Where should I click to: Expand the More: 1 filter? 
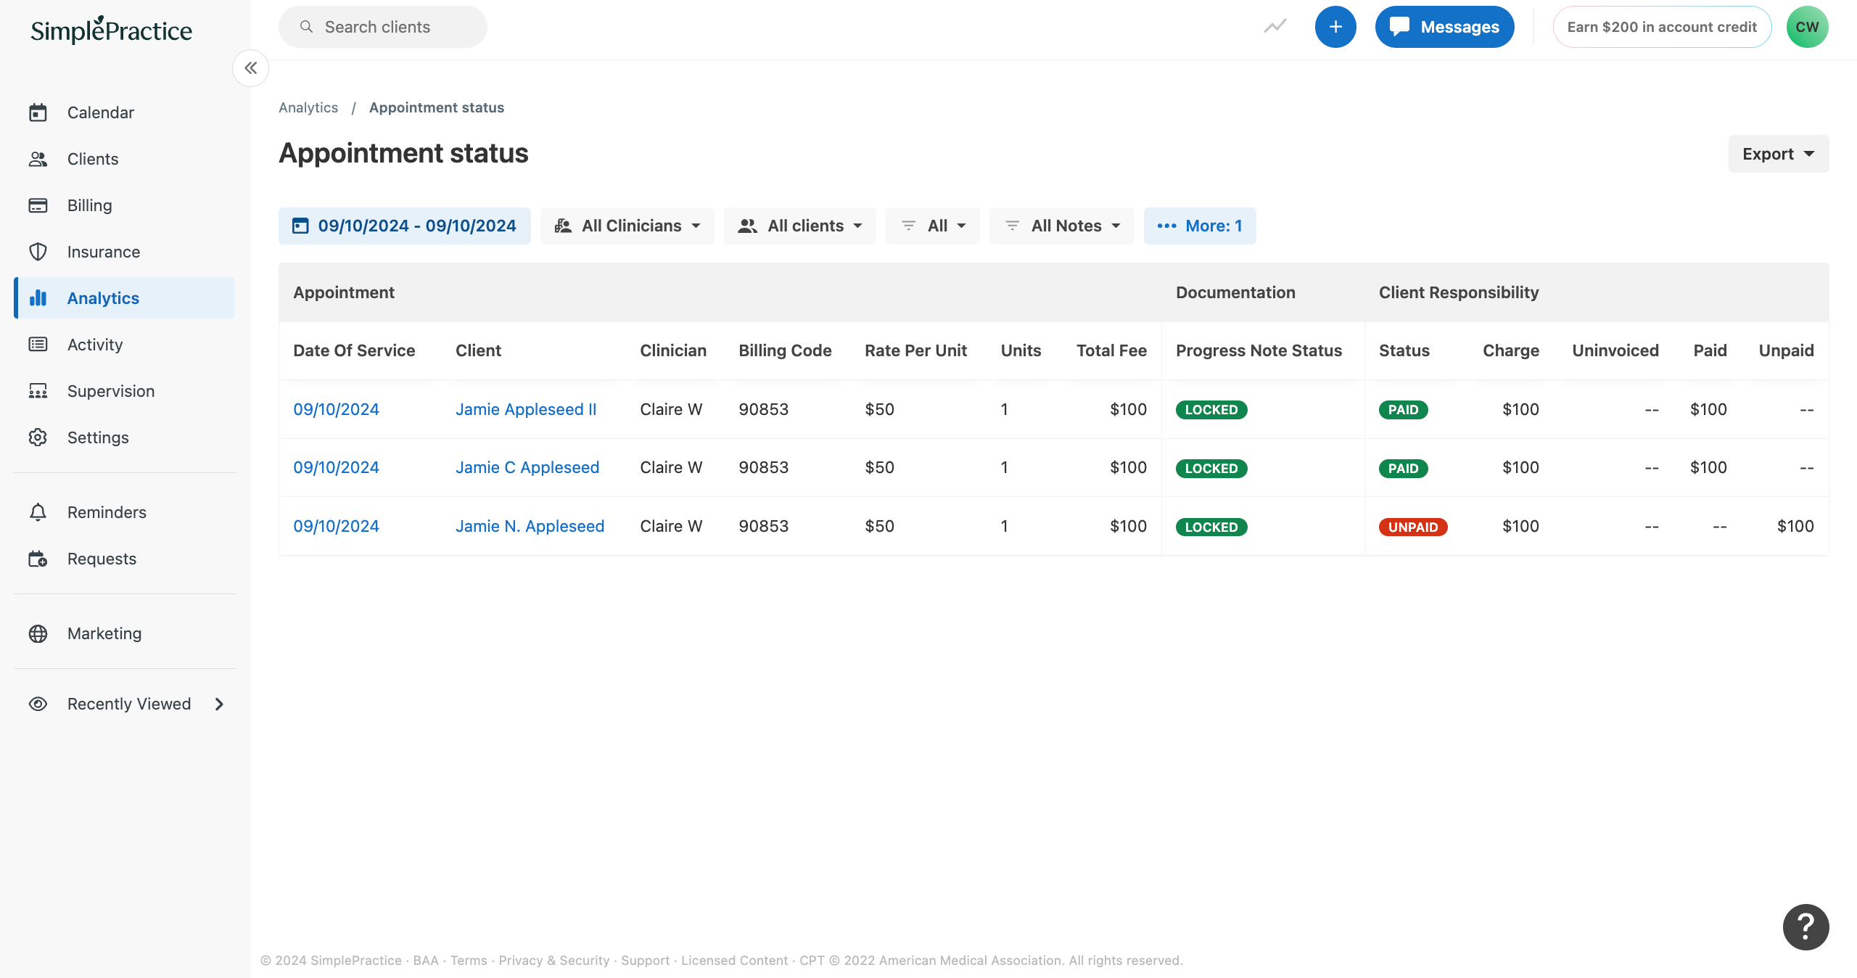1199,226
